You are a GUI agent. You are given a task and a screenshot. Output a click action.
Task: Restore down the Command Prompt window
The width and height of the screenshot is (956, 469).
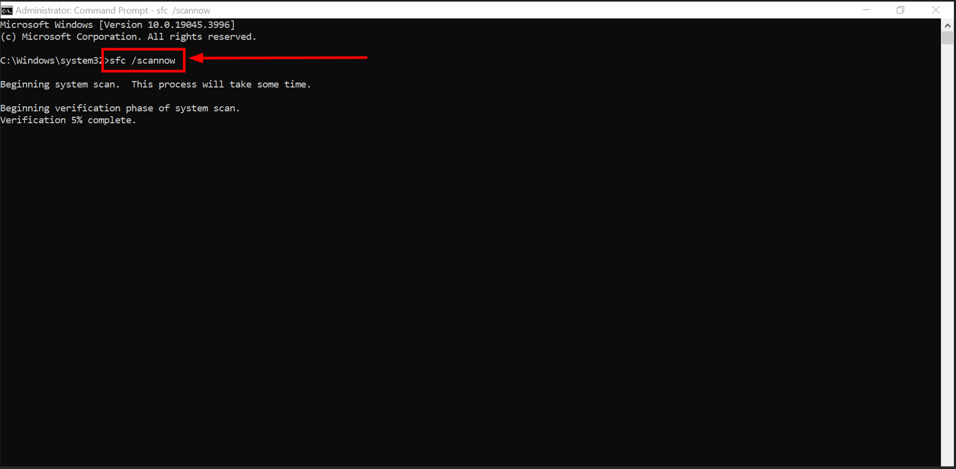[901, 10]
